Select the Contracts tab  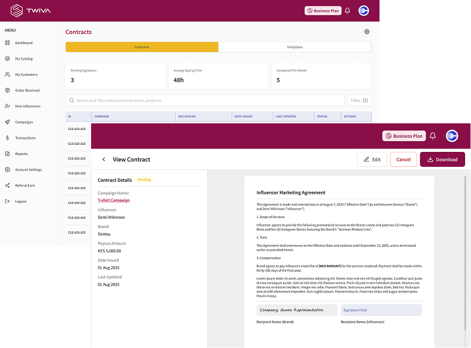click(142, 47)
